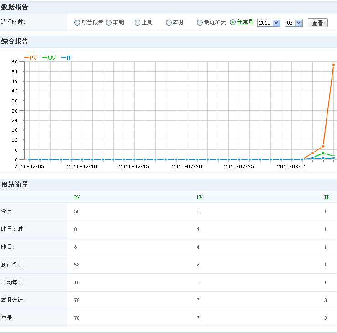Screen dimensions: 337x333
Task: Click the UV value 2 in 预计今日 row
Action: 198,265
